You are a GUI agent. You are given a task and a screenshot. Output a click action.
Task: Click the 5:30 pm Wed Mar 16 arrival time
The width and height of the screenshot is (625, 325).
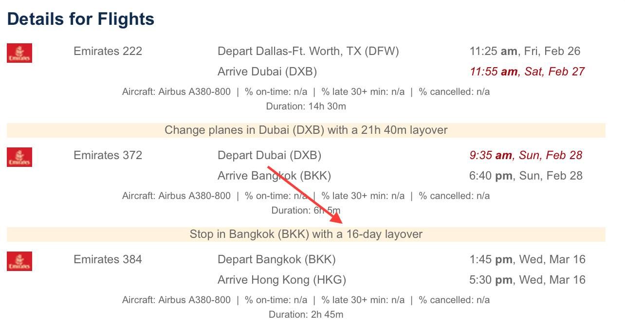(x=528, y=280)
